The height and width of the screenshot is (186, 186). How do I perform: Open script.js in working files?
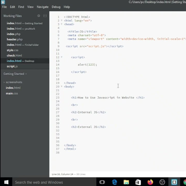12,66
